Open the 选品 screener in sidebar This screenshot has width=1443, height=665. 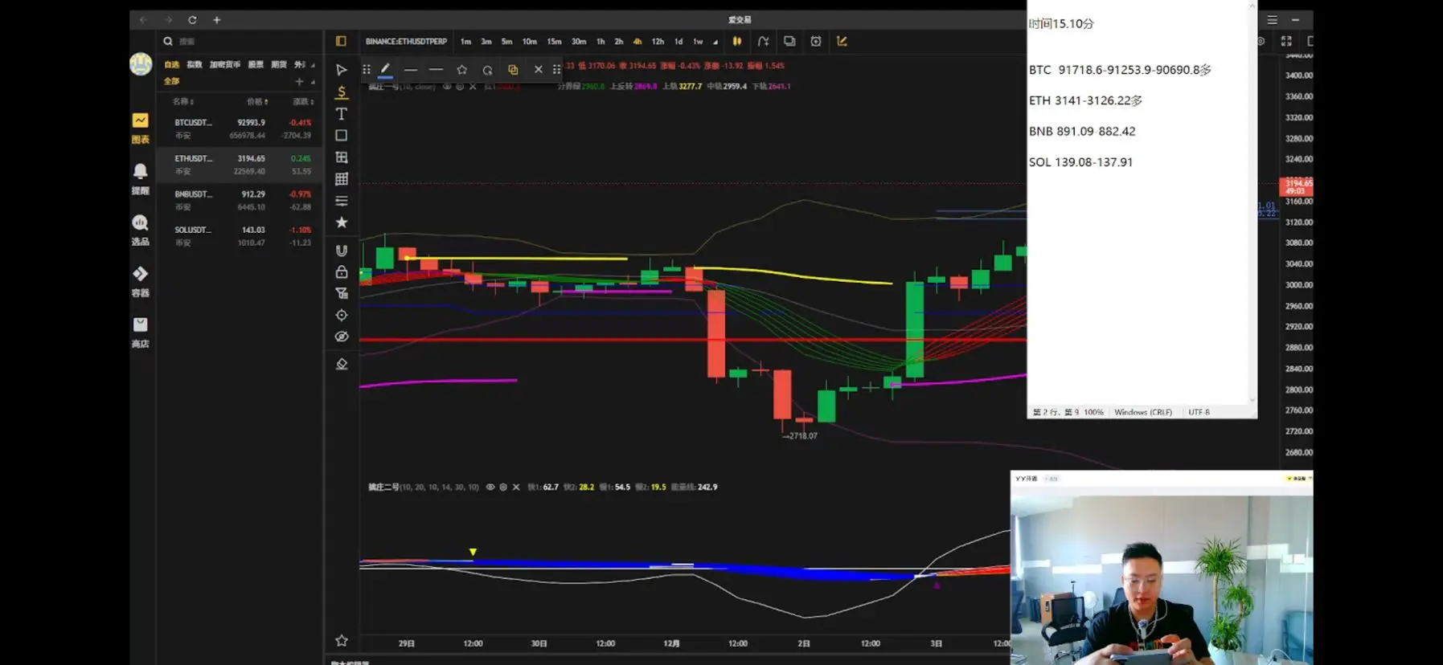click(x=140, y=230)
